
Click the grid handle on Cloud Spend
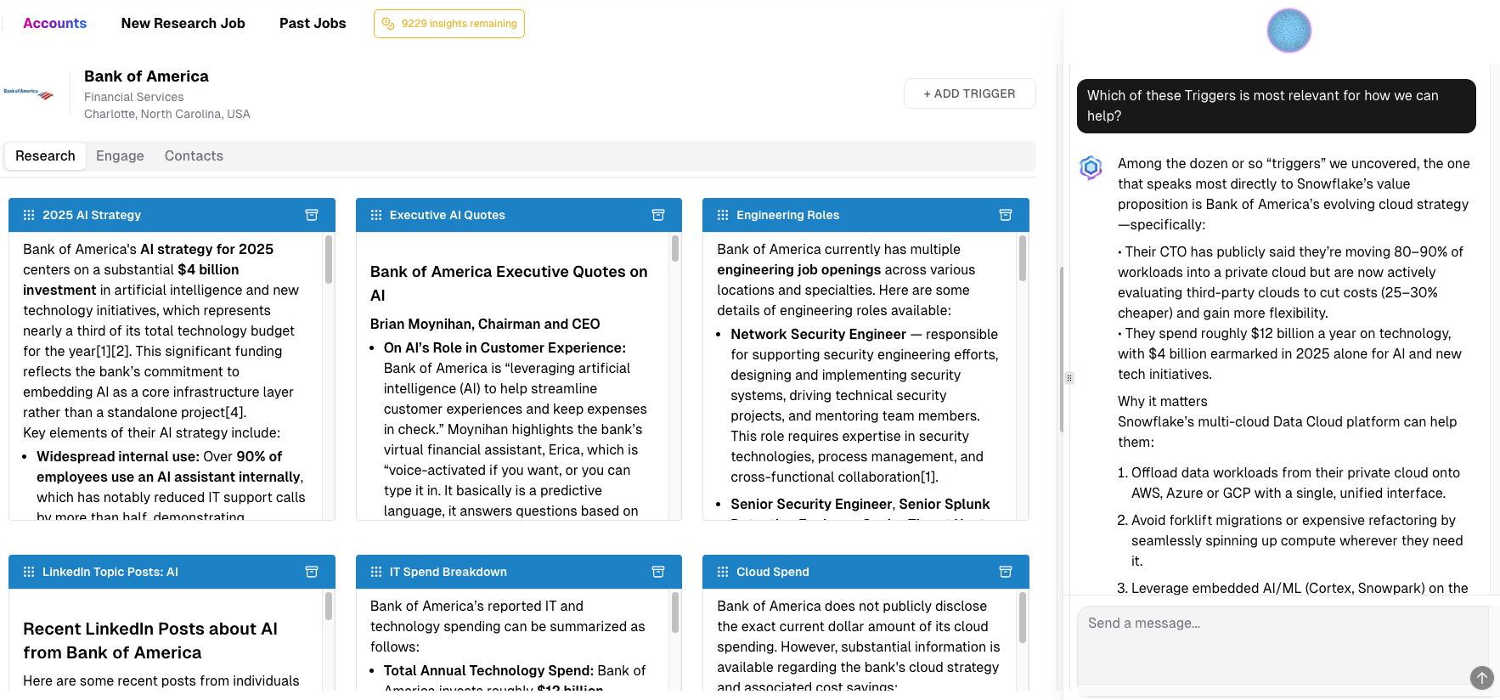click(x=723, y=572)
